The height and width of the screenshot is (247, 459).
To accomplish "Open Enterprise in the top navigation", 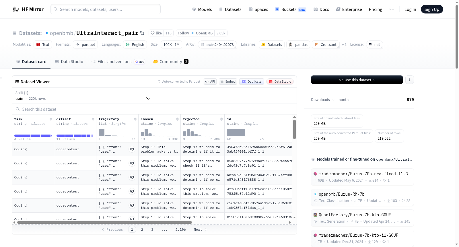I will click(x=349, y=9).
